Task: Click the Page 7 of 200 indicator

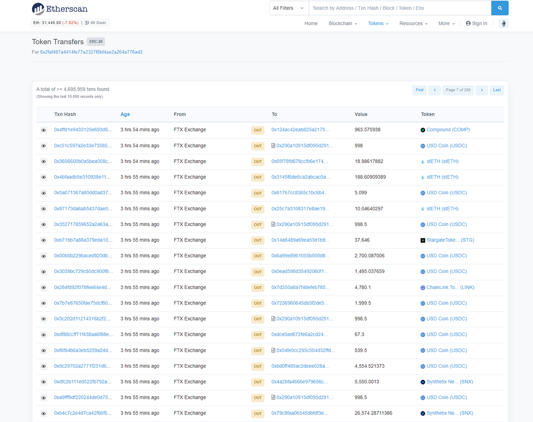Action: tap(458, 90)
